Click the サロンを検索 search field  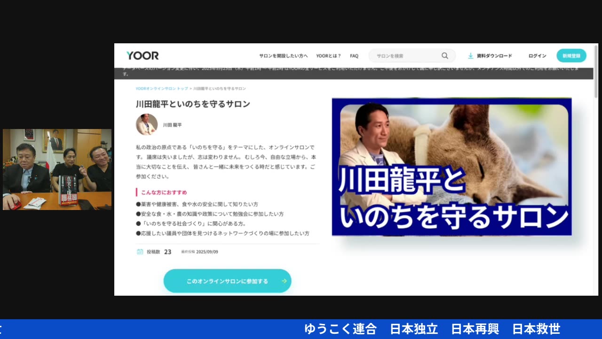pos(412,56)
